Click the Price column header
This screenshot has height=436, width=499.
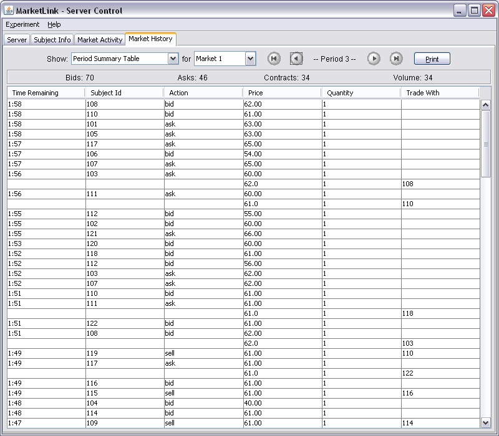click(283, 93)
